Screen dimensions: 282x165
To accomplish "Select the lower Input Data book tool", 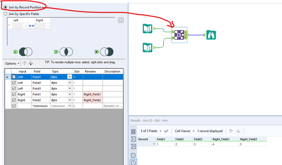I will coord(147,47).
